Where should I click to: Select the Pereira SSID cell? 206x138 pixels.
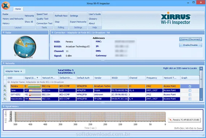pos(17,86)
